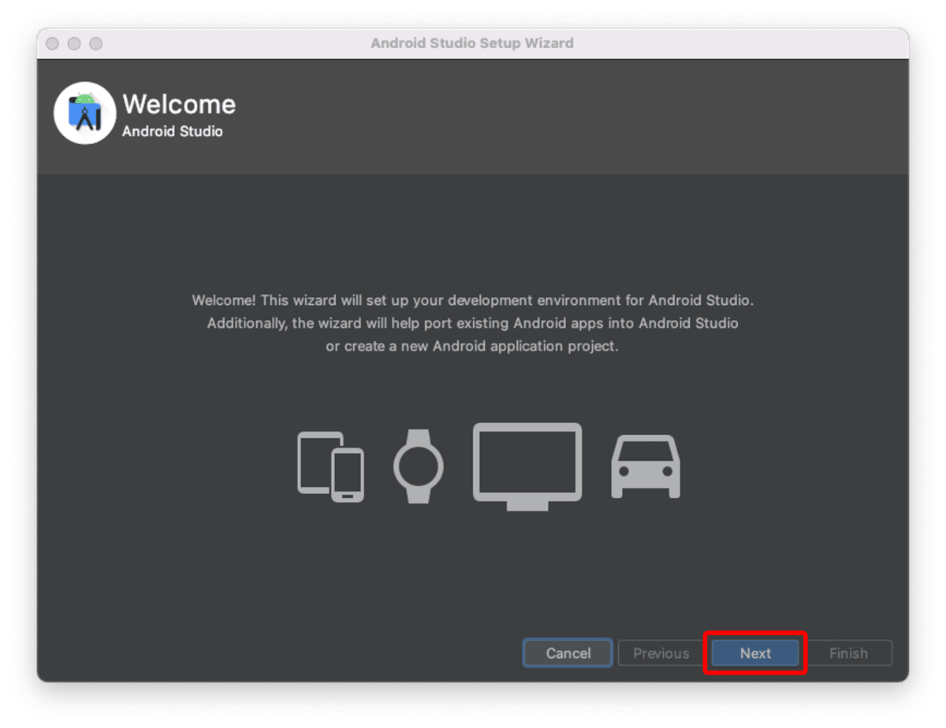Click the window zoom button
This screenshot has height=728, width=946.
[95, 43]
